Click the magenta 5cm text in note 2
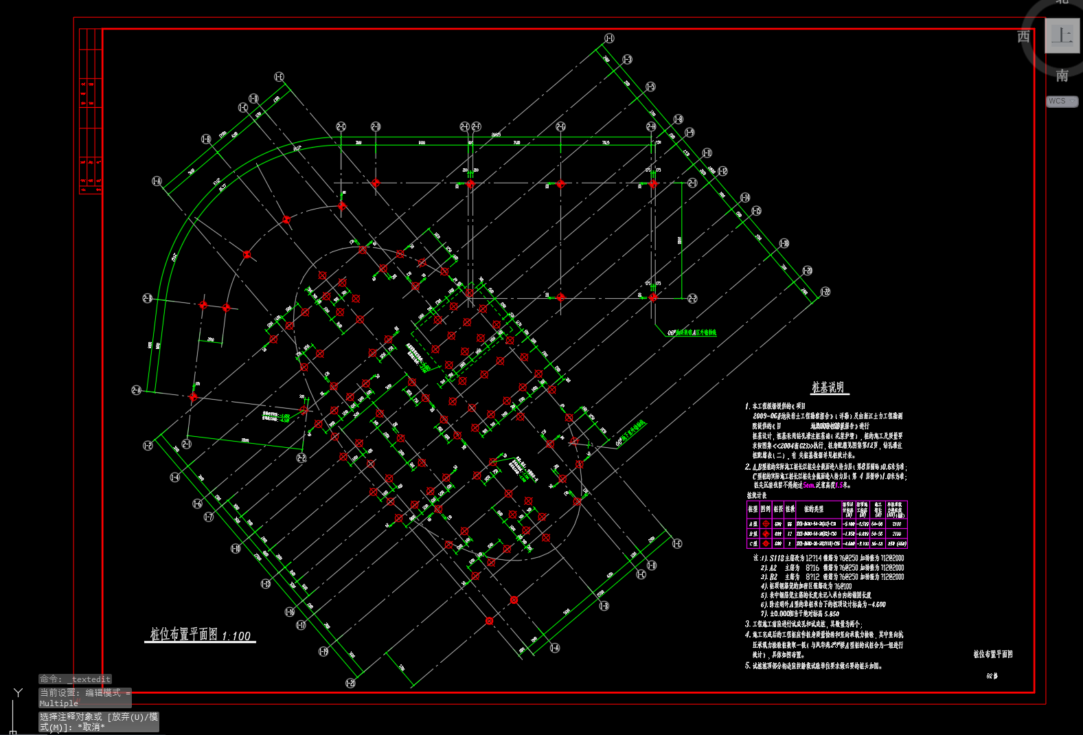The width and height of the screenshot is (1083, 735). 808,485
